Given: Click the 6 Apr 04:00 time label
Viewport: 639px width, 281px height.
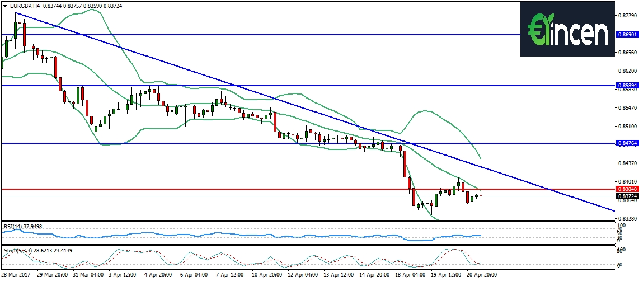Looking at the screenshot, I should click(194, 275).
